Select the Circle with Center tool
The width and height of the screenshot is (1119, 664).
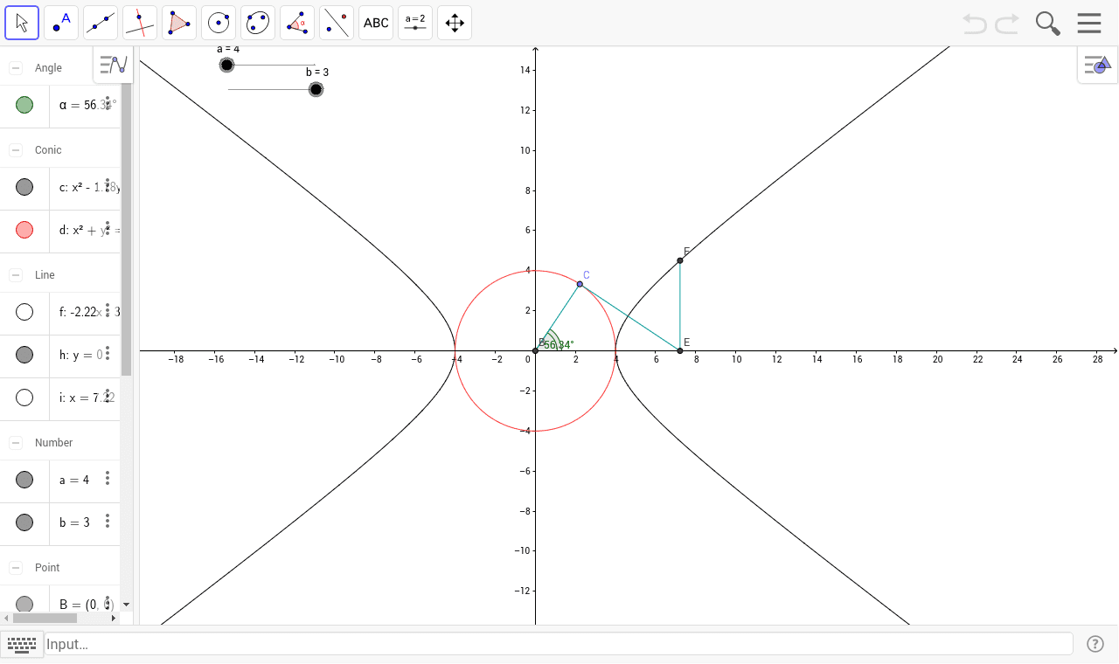(218, 22)
